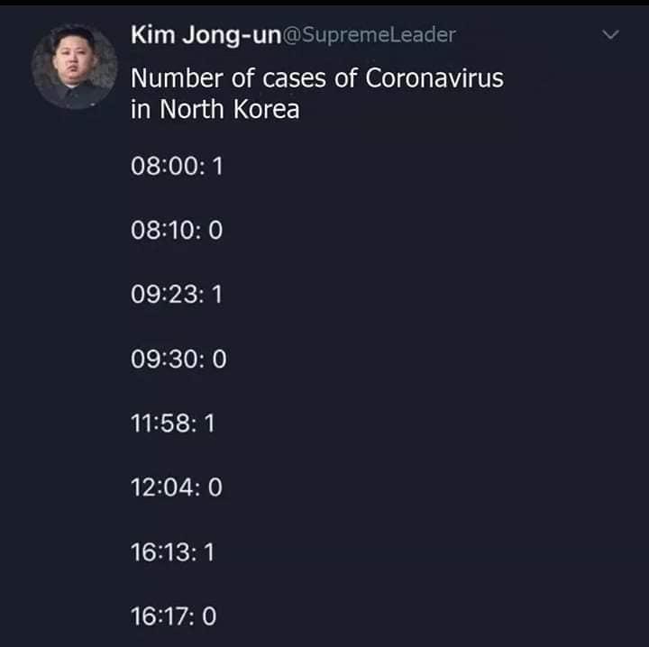Image resolution: width=649 pixels, height=647 pixels.
Task: Click the 16:13 timestamp
Action: click(x=162, y=552)
